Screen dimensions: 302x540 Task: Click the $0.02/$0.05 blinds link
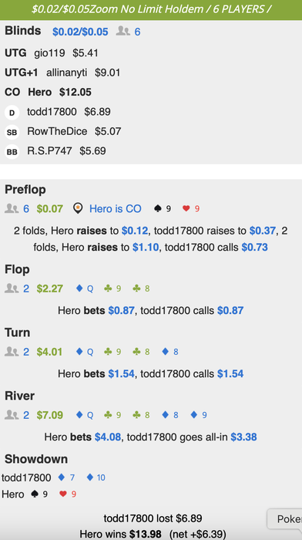coord(80,32)
